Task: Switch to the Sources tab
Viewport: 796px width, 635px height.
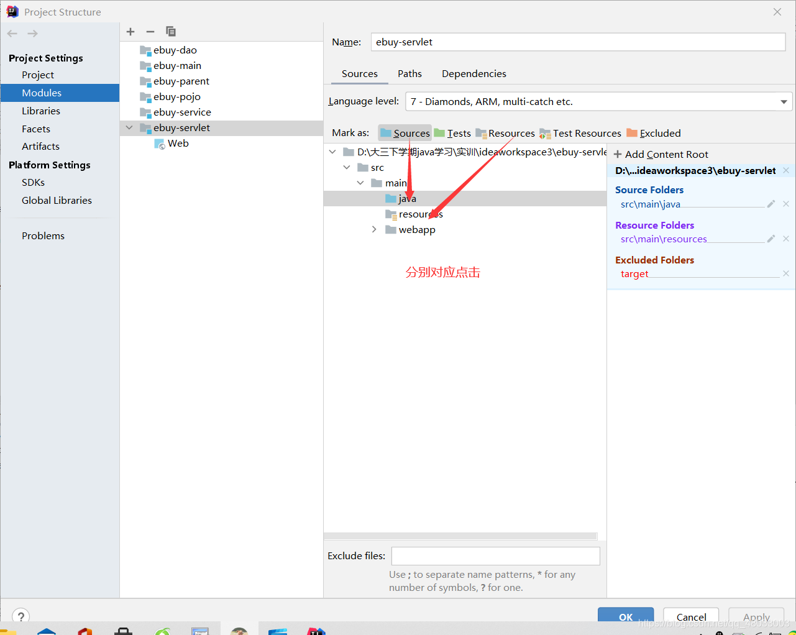Action: [x=360, y=73]
